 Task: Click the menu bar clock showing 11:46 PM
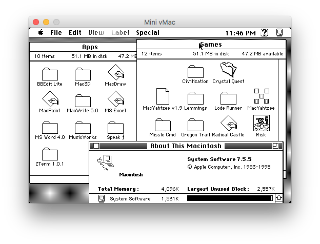tap(241, 33)
